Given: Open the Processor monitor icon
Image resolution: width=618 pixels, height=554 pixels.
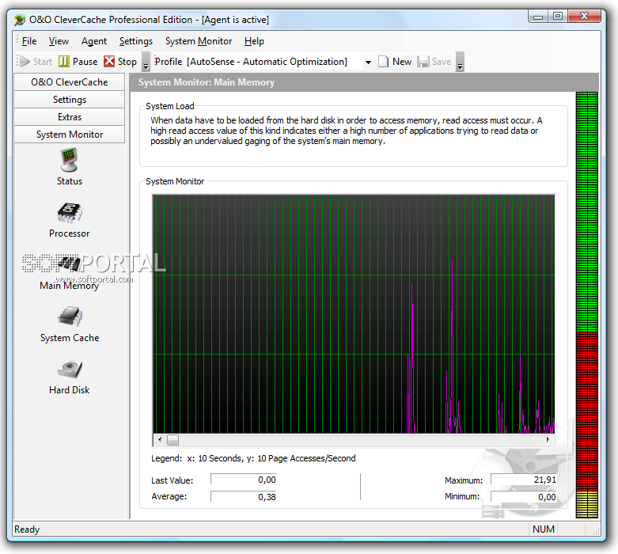Looking at the screenshot, I should 70,220.
